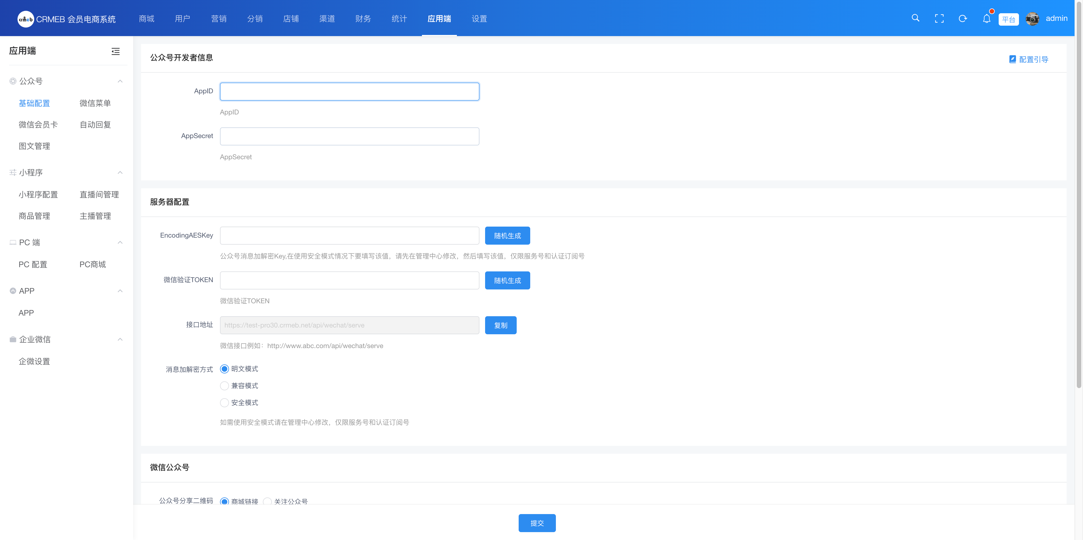Go to 自动回复 in sidebar
Viewport: 1083px width, 540px height.
pos(95,124)
